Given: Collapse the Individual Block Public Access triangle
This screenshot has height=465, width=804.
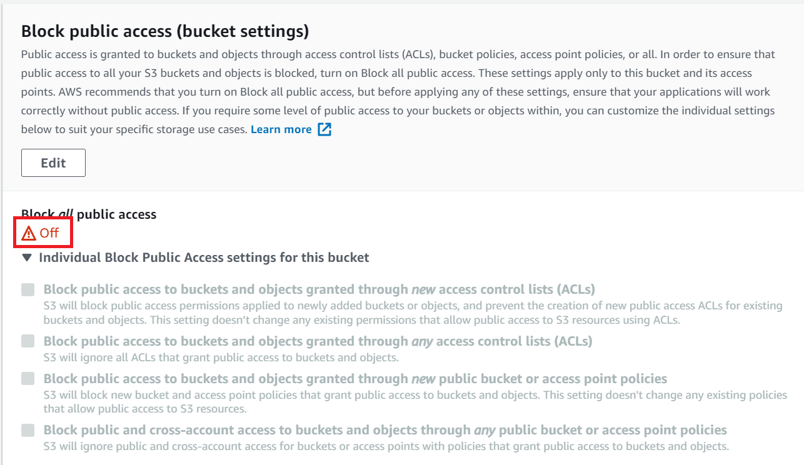Looking at the screenshot, I should click(x=27, y=257).
